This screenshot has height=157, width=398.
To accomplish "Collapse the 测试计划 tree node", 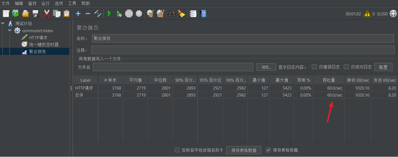I will 3,23.
